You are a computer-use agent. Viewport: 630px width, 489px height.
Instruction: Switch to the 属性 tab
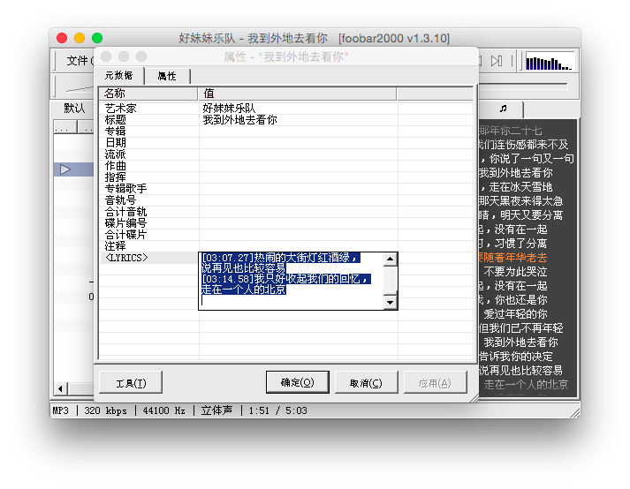click(x=167, y=76)
